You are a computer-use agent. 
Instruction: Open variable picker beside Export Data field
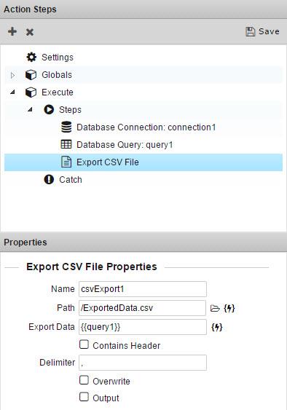click(217, 327)
